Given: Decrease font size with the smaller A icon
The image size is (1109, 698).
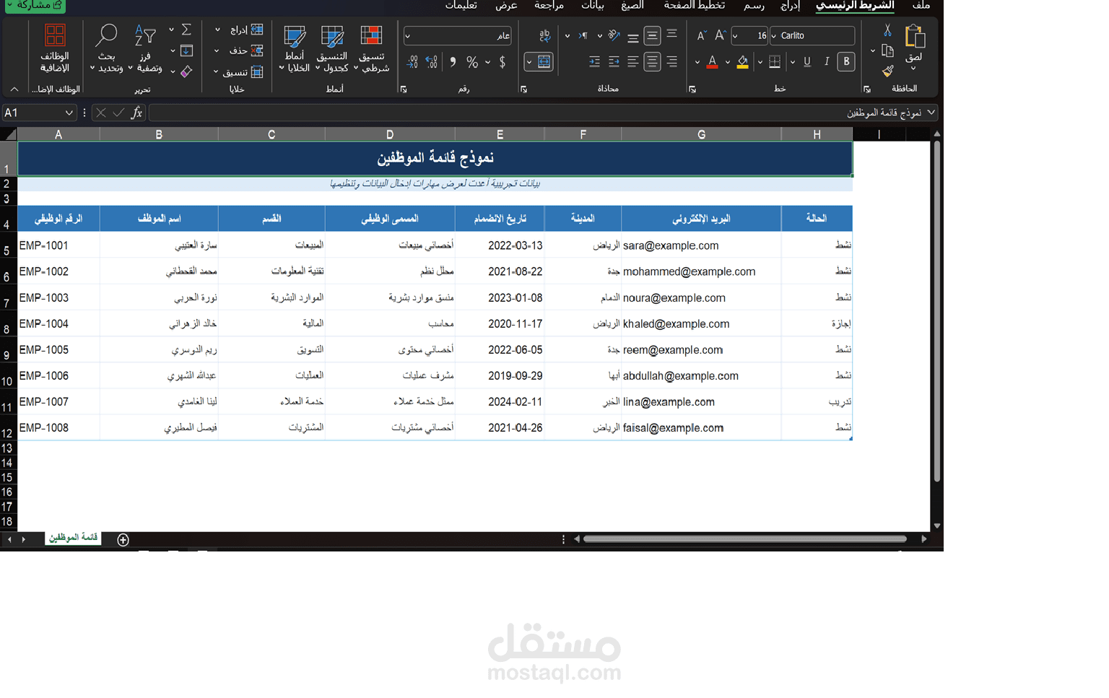Looking at the screenshot, I should coord(701,35).
